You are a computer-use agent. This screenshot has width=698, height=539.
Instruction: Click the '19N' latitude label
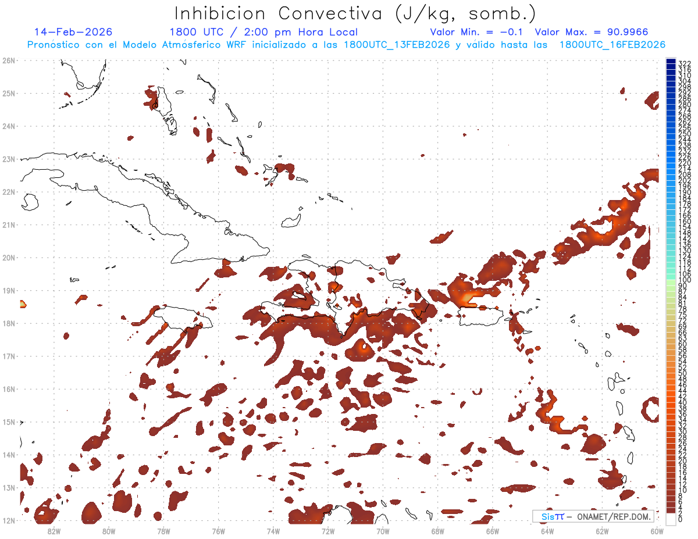[x=9, y=290]
